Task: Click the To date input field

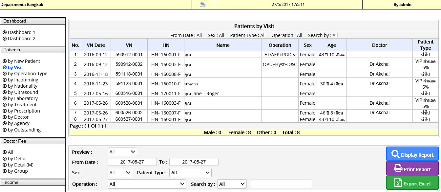Action: pos(194,162)
